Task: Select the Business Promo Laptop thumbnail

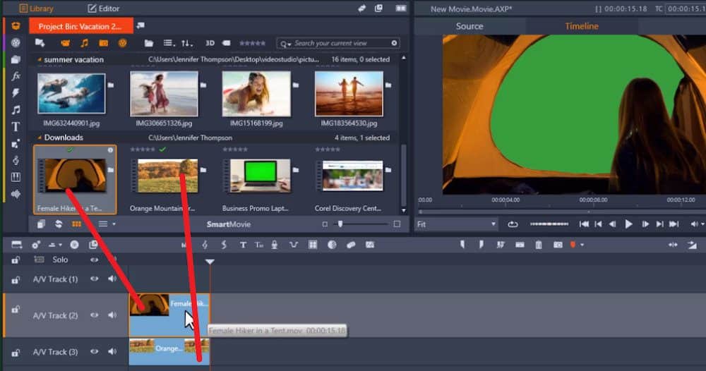Action: 260,176
